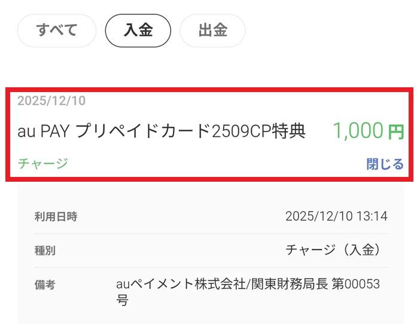This screenshot has height=324, width=417.
Task: Select the すべて filter tab
Action: click(x=57, y=30)
